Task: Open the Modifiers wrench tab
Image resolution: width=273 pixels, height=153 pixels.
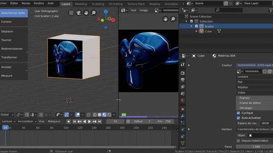Action: coord(183,116)
